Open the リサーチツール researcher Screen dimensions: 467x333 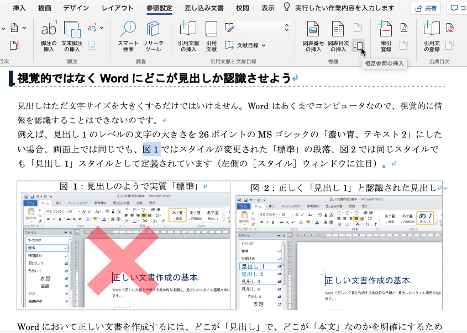(153, 36)
